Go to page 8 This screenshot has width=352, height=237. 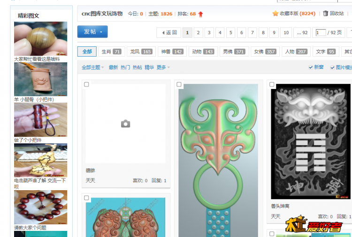pyautogui.click(x=263, y=33)
